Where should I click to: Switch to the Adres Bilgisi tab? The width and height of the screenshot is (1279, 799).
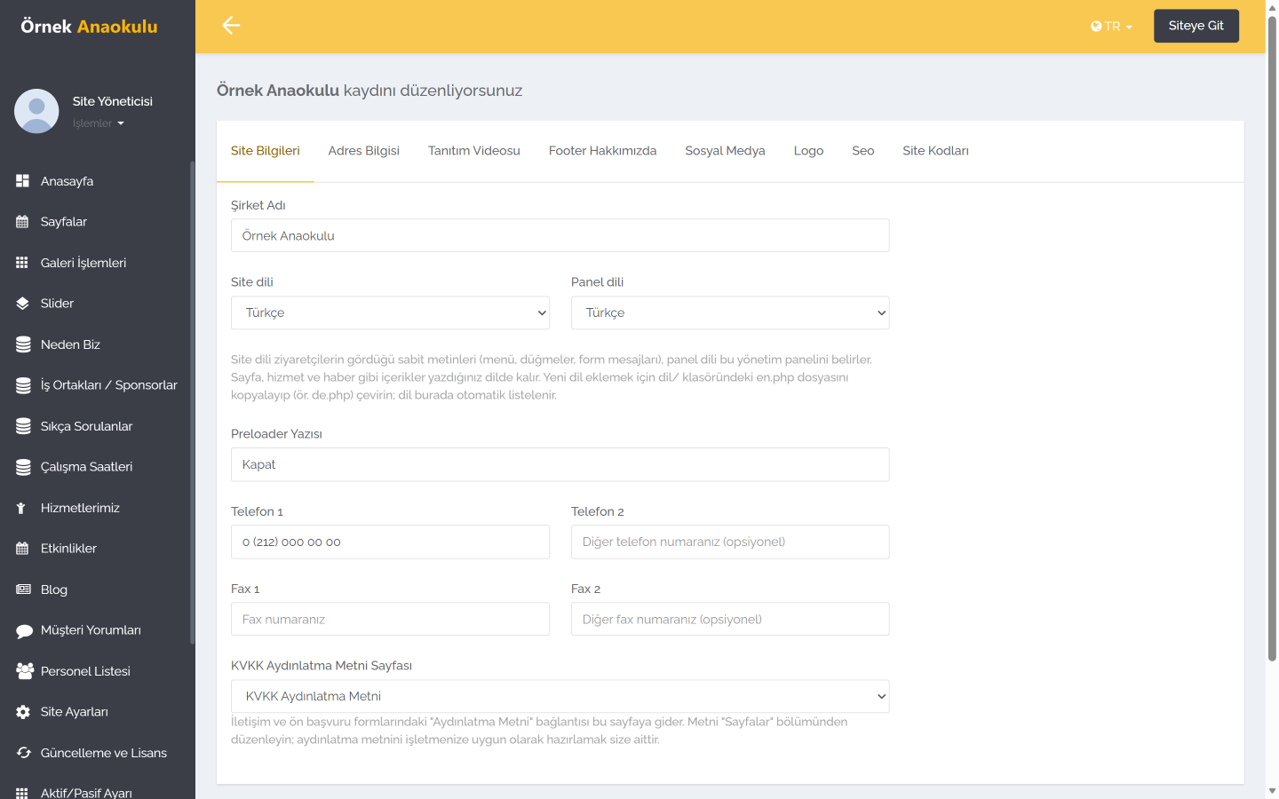[364, 151]
